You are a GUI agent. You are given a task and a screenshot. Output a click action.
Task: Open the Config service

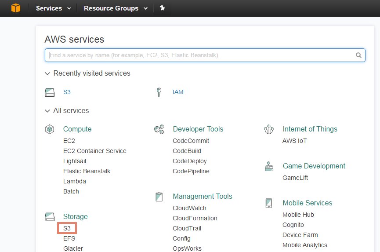(181, 239)
